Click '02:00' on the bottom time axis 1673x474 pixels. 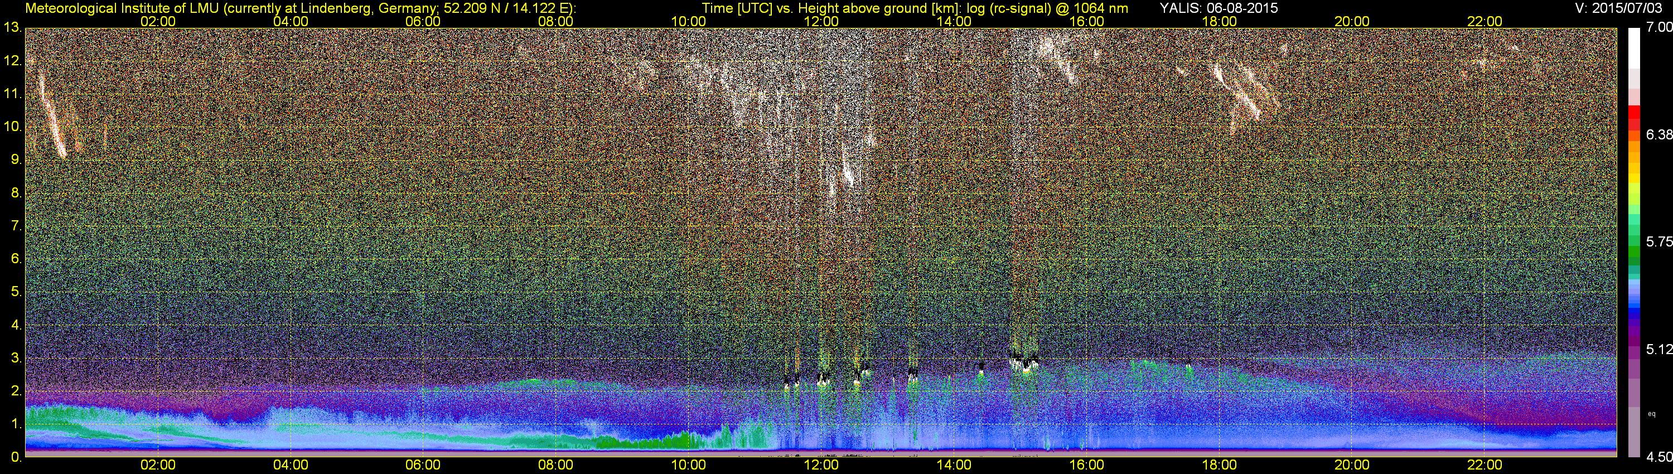coord(158,465)
